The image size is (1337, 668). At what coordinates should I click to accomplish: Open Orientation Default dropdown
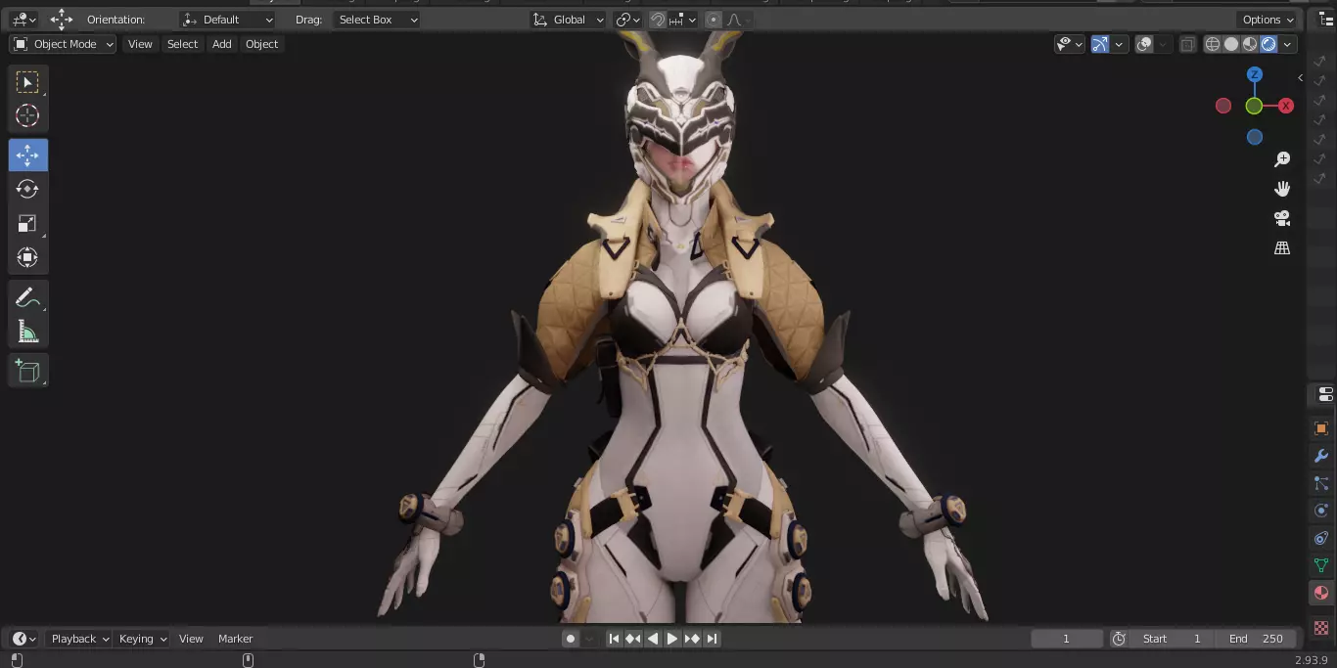pos(228,20)
